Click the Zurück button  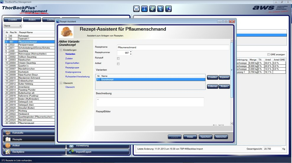pos(175,137)
